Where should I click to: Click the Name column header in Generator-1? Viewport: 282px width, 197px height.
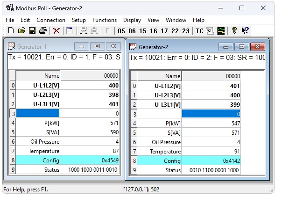point(38,75)
